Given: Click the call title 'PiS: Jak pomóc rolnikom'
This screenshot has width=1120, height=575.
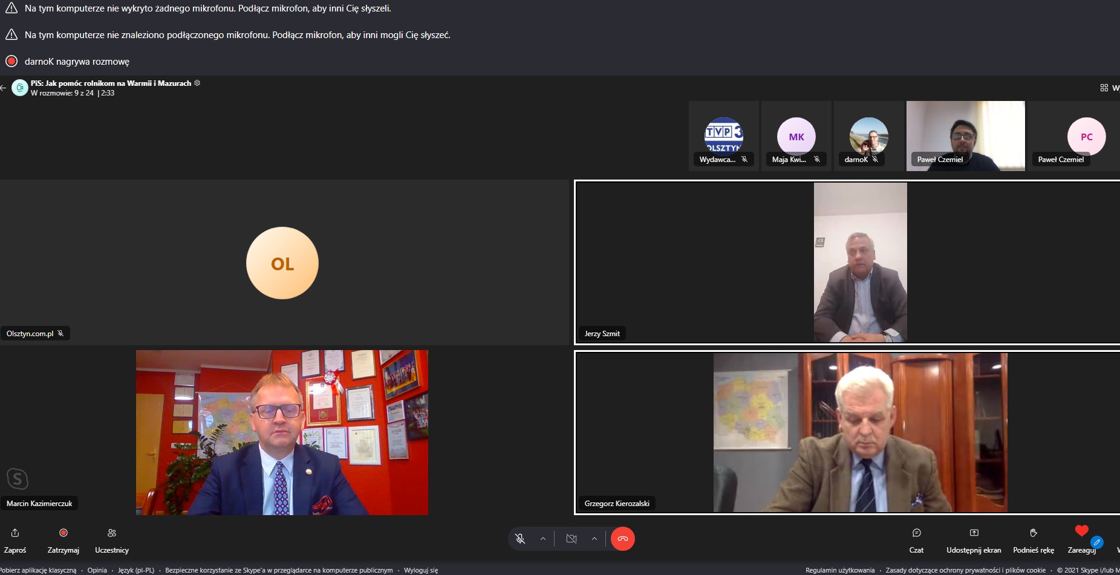Looking at the screenshot, I should point(111,83).
